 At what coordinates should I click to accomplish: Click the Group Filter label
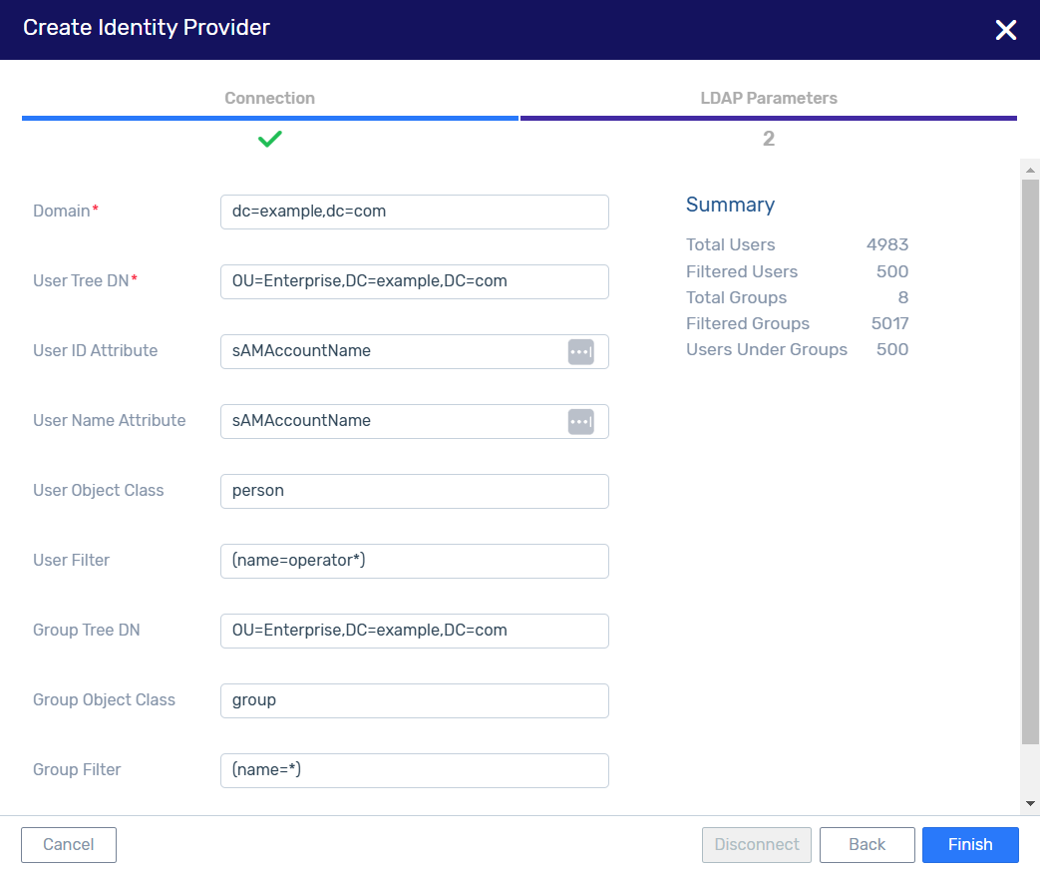77,769
